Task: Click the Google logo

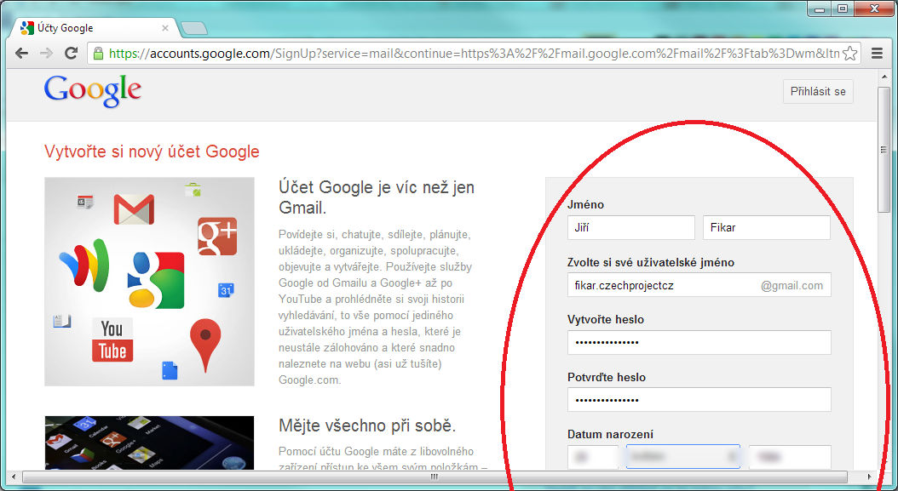Action: (x=93, y=92)
